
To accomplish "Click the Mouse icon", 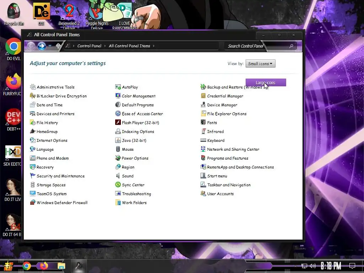I will 118,149.
